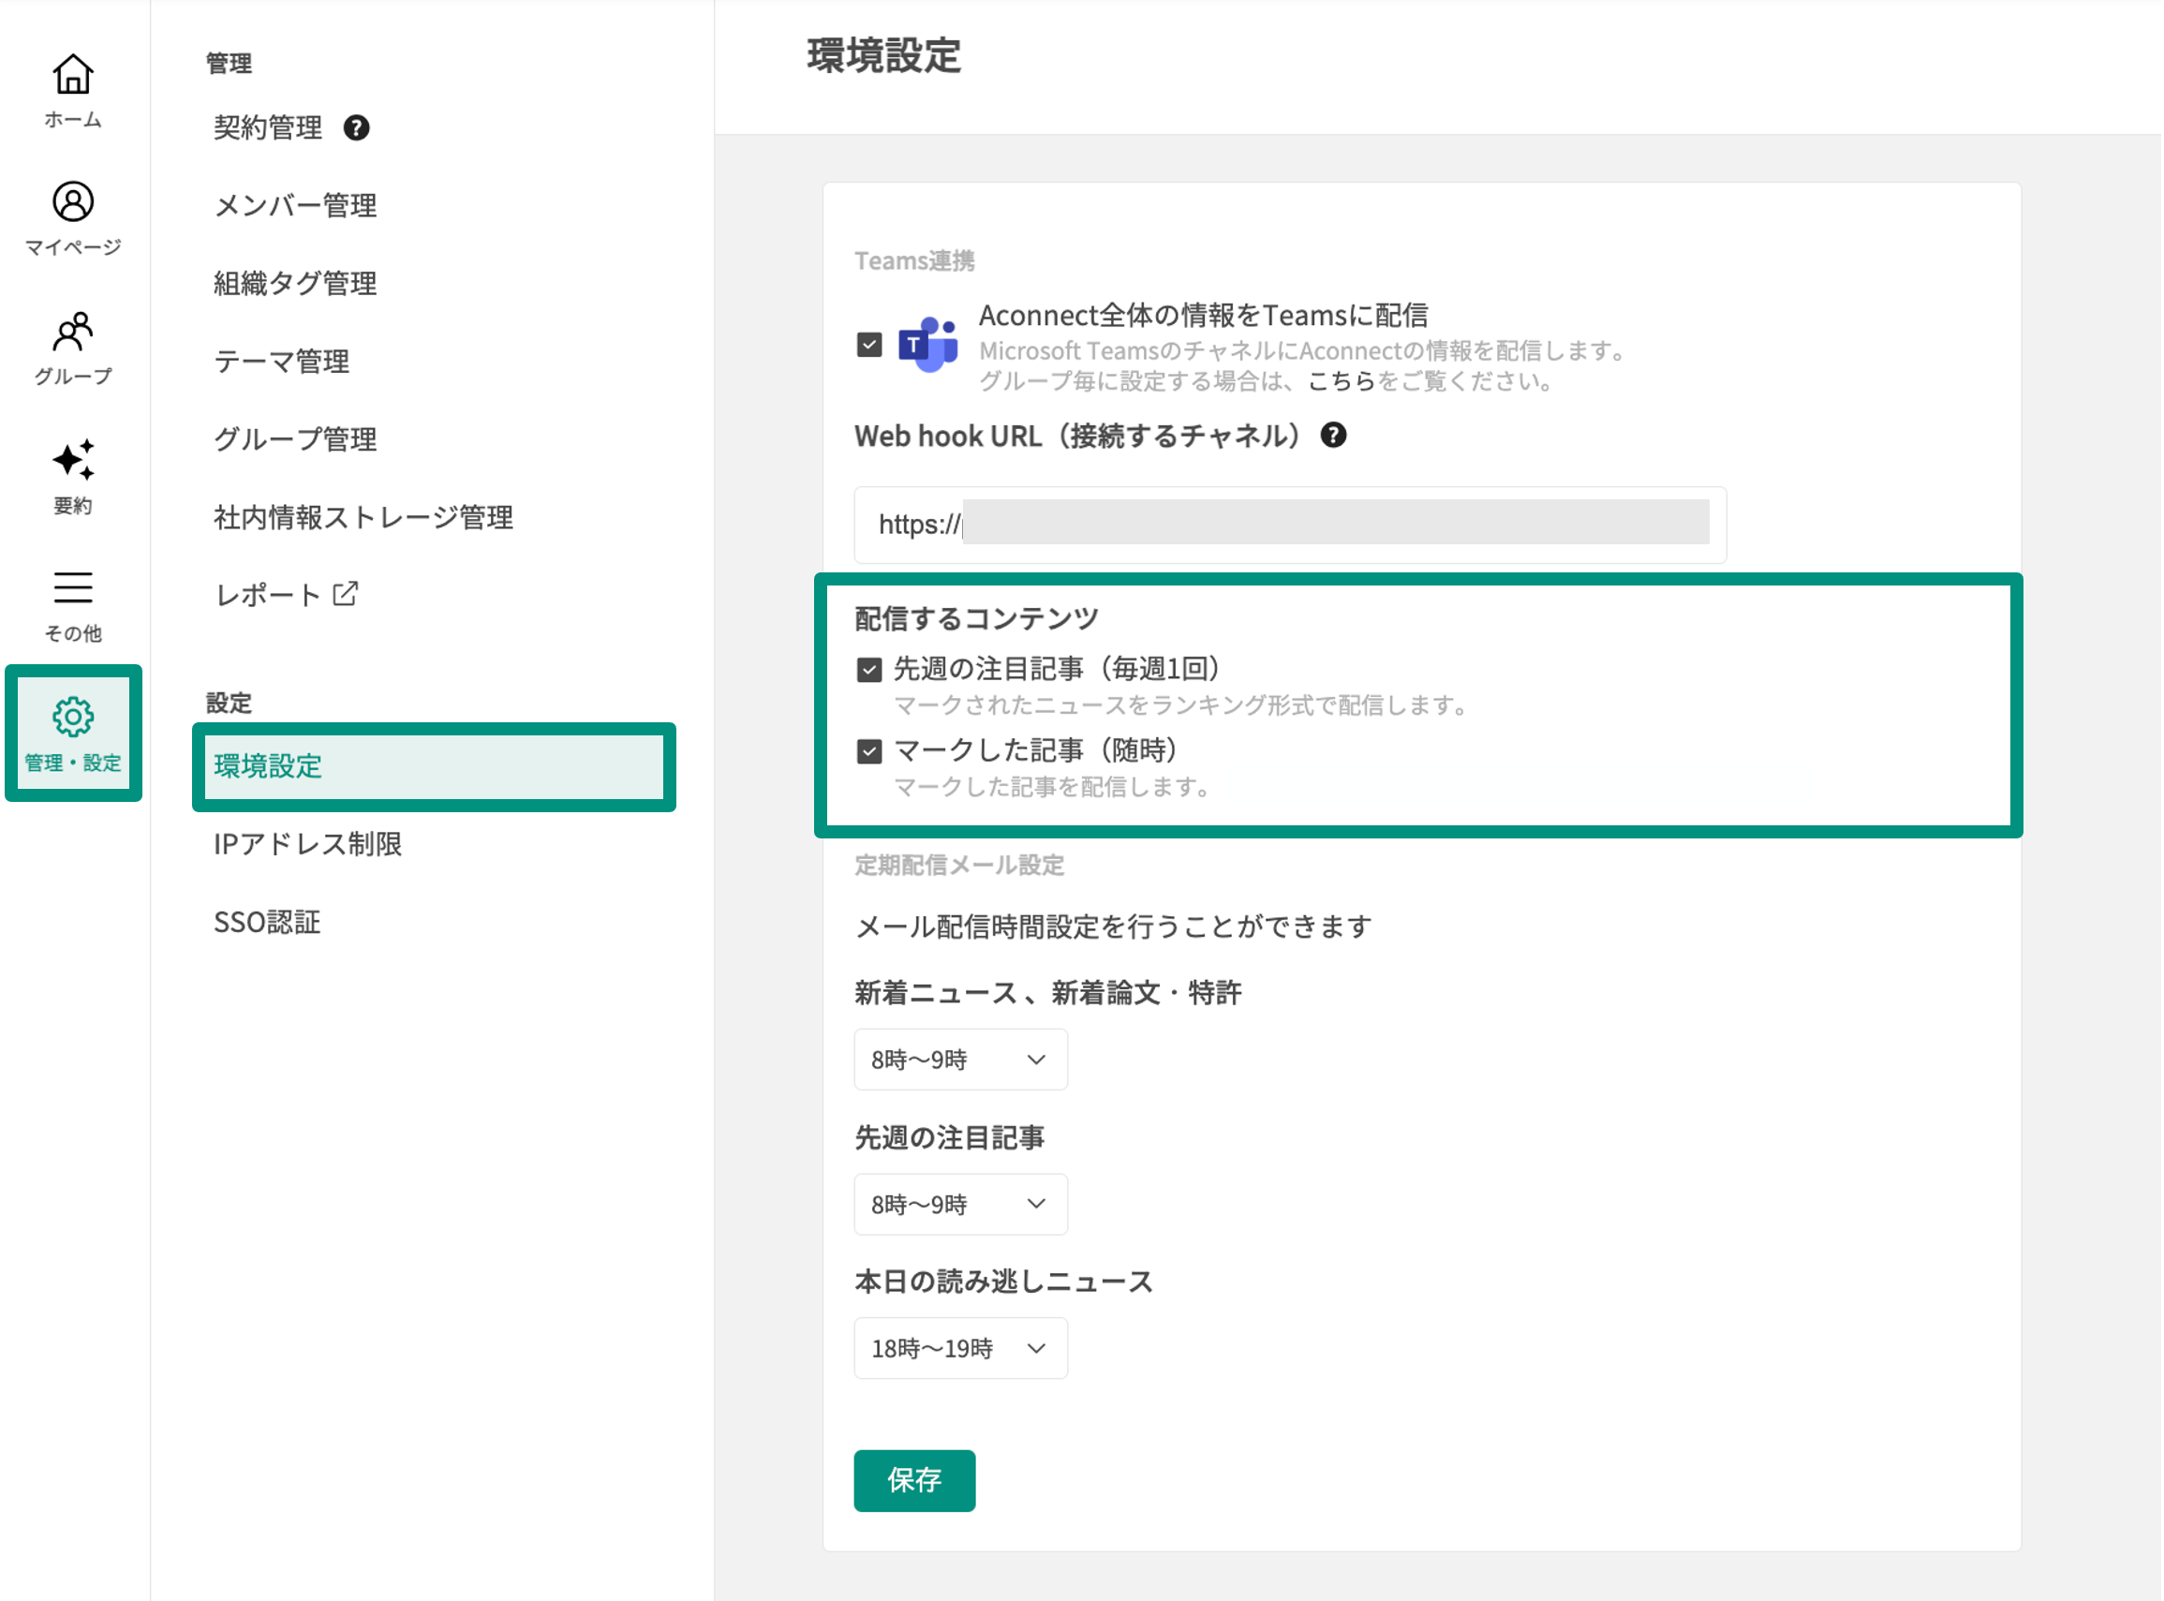Viewport: 2164px width, 1601px height.
Task: Open グループ管理 menu item
Action: 296,439
